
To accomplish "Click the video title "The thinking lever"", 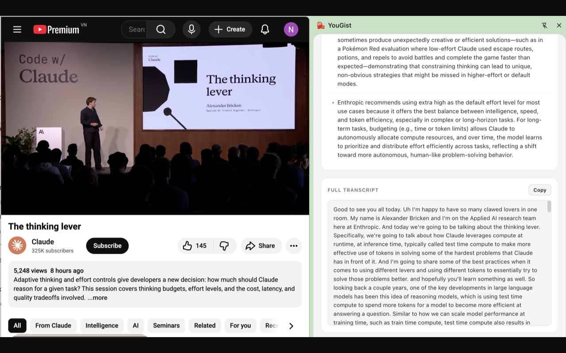I will tap(45, 226).
